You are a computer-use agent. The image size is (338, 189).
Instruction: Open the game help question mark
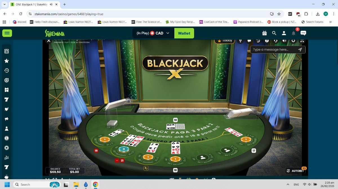pos(267,41)
